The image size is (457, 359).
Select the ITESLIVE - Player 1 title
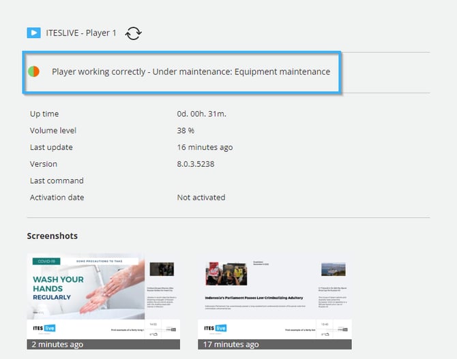[x=81, y=33]
